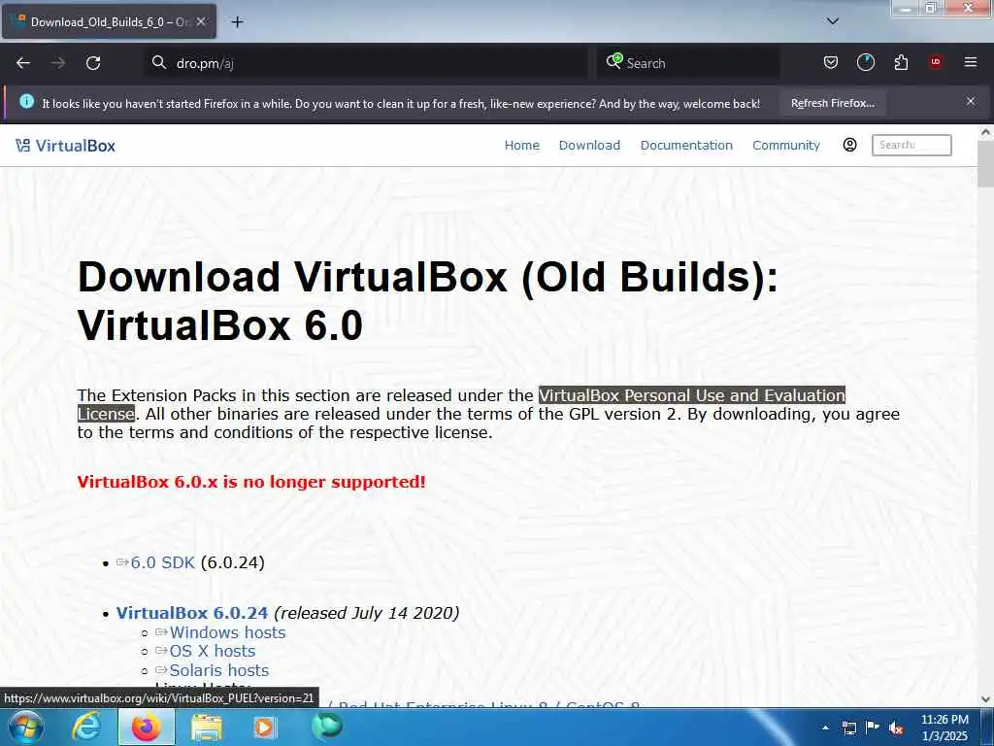The height and width of the screenshot is (746, 994).
Task: Open the OS X hosts download link
Action: click(x=213, y=652)
